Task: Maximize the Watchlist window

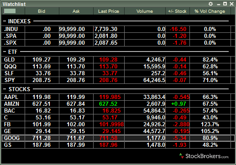Action: click(225, 4)
